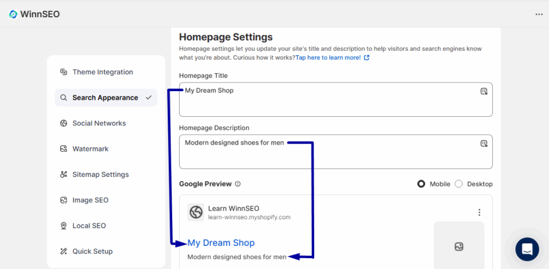Click the preview description Modern designed shoes for men
This screenshot has width=549, height=269.
237,257
